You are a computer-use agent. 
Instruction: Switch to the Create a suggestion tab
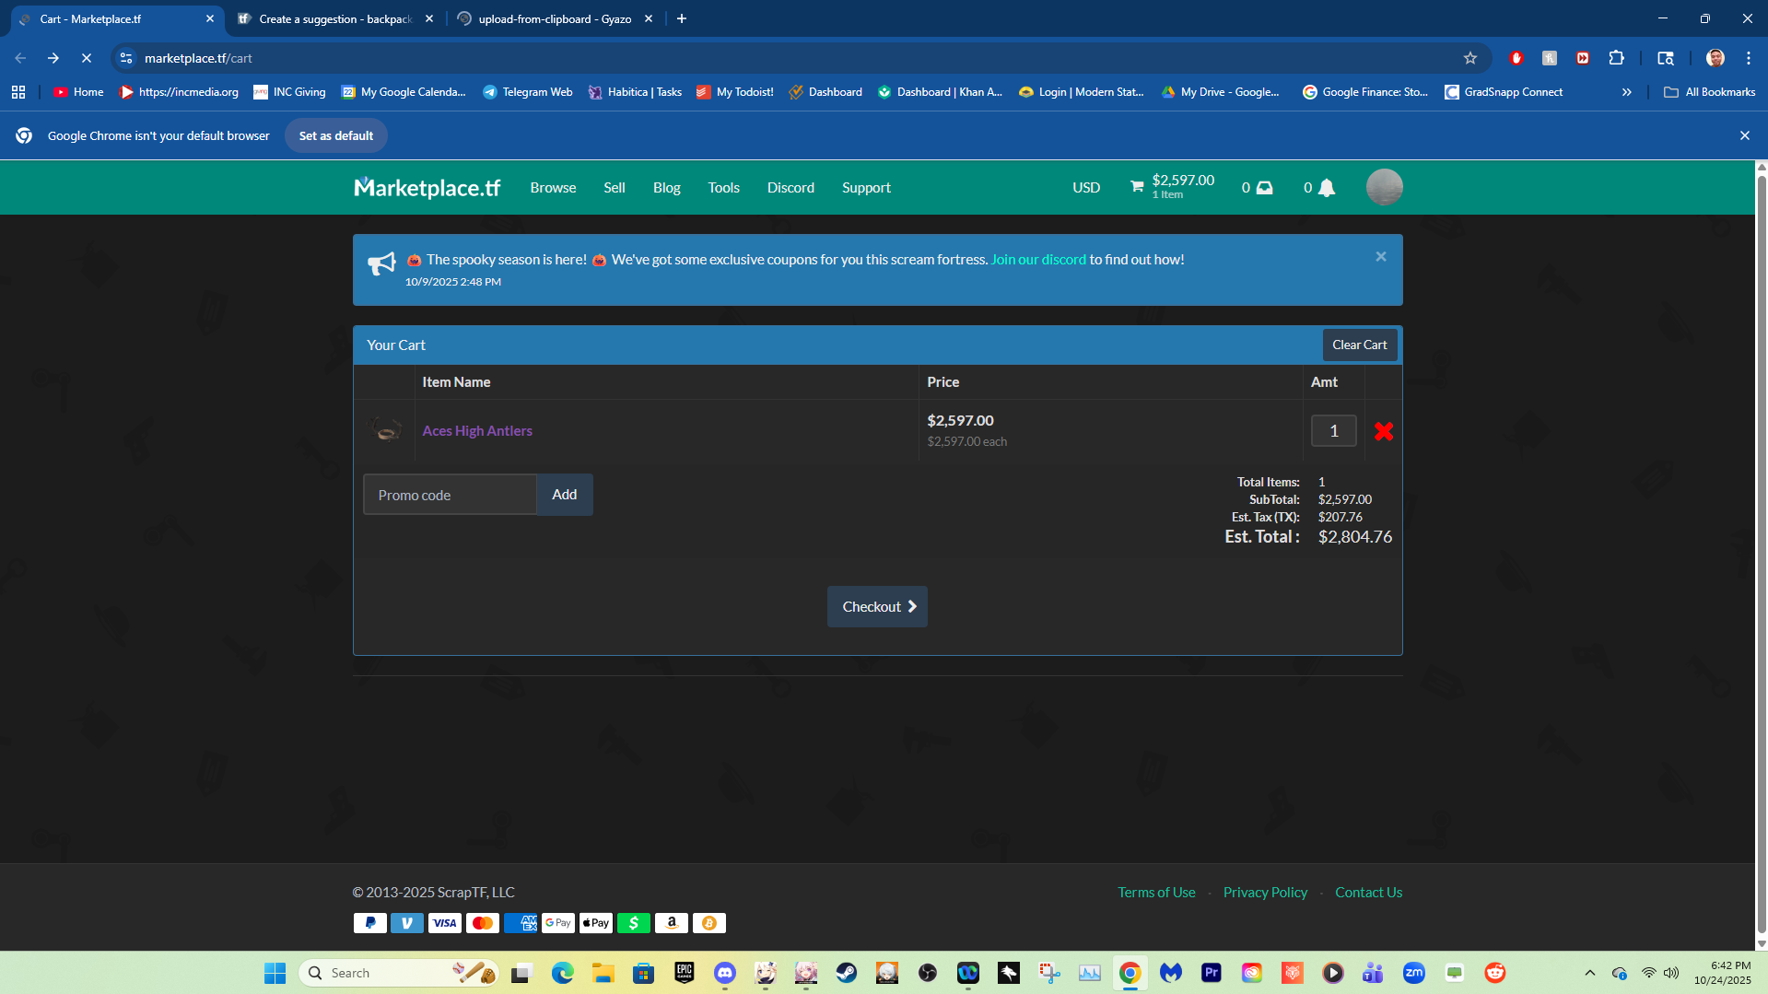(335, 18)
